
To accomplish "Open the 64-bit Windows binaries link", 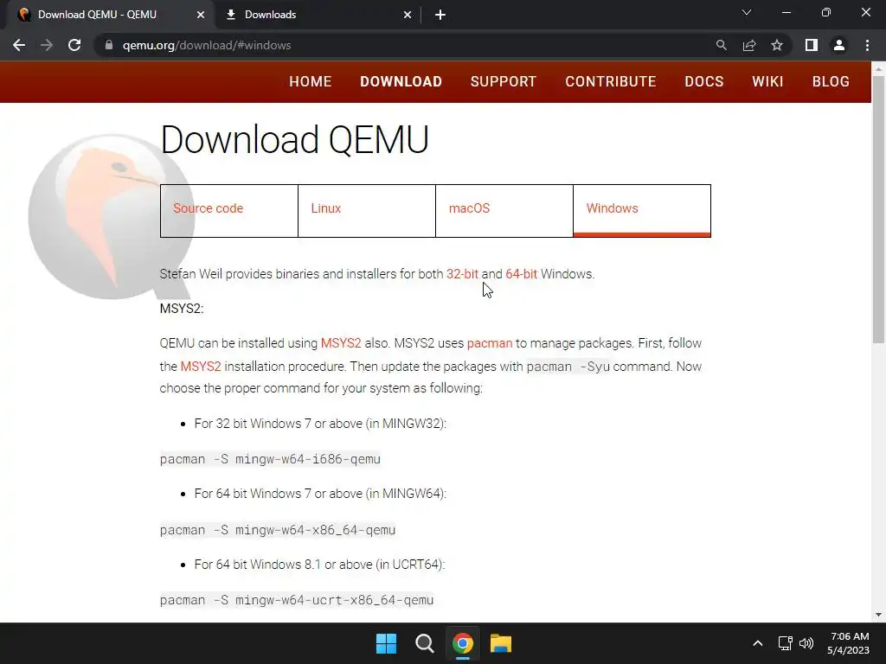I will click(522, 274).
